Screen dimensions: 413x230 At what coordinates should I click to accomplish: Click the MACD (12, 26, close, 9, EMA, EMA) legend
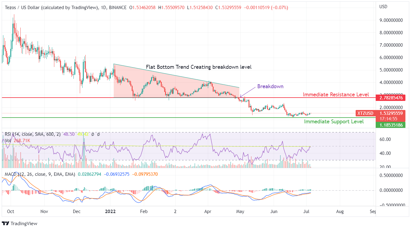point(40,174)
